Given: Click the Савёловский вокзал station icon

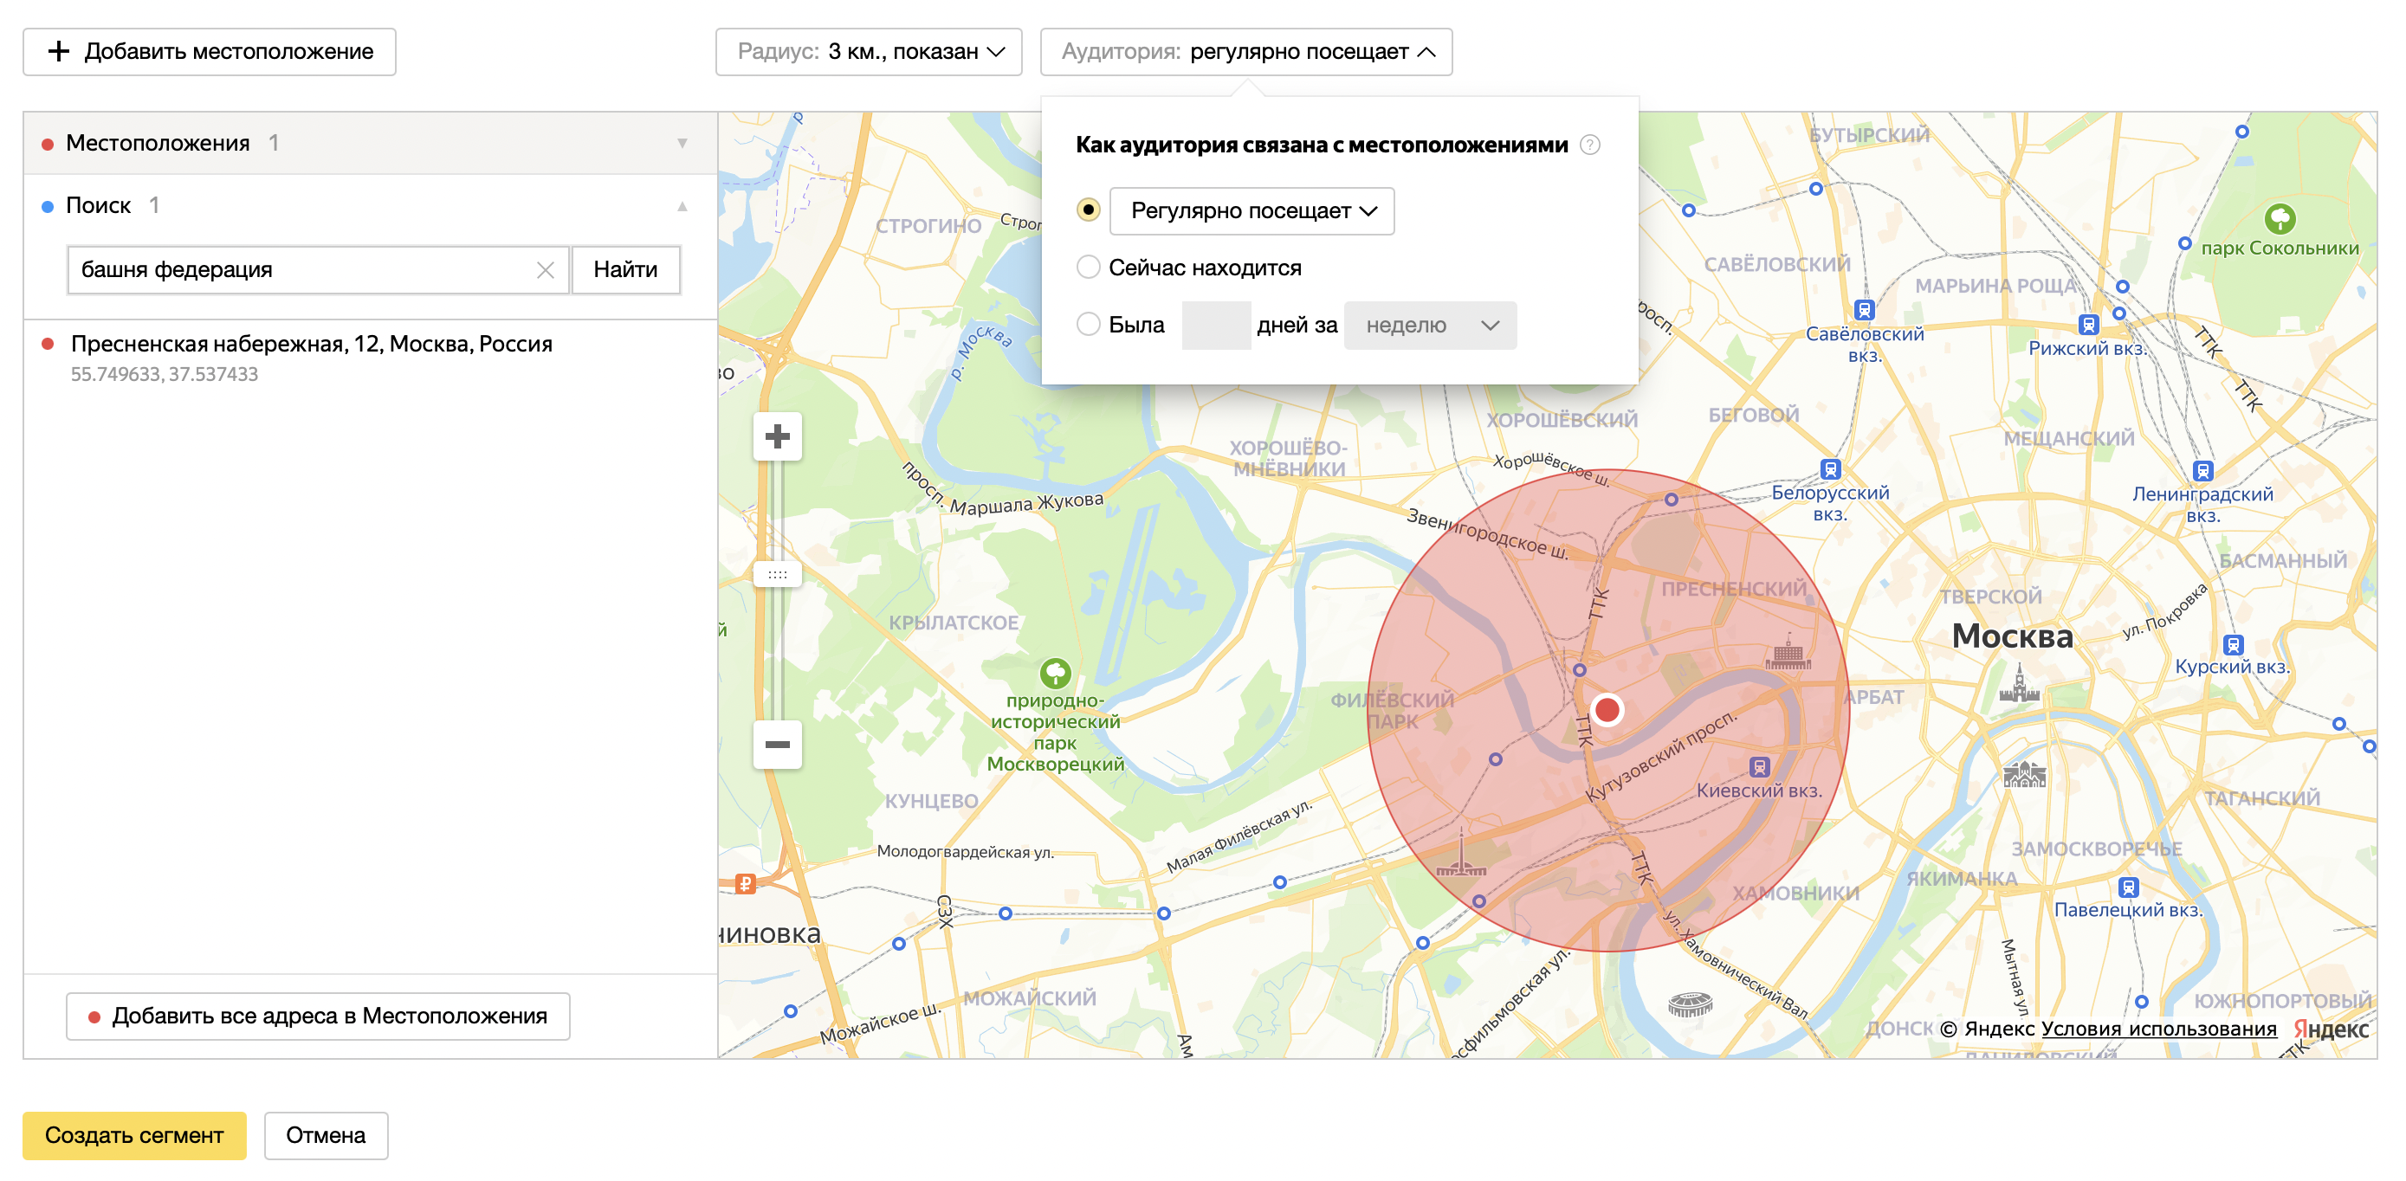Looking at the screenshot, I should [1865, 310].
